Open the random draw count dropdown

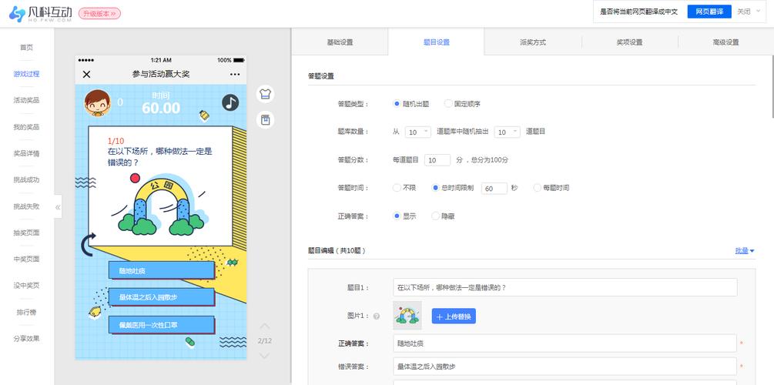[507, 132]
